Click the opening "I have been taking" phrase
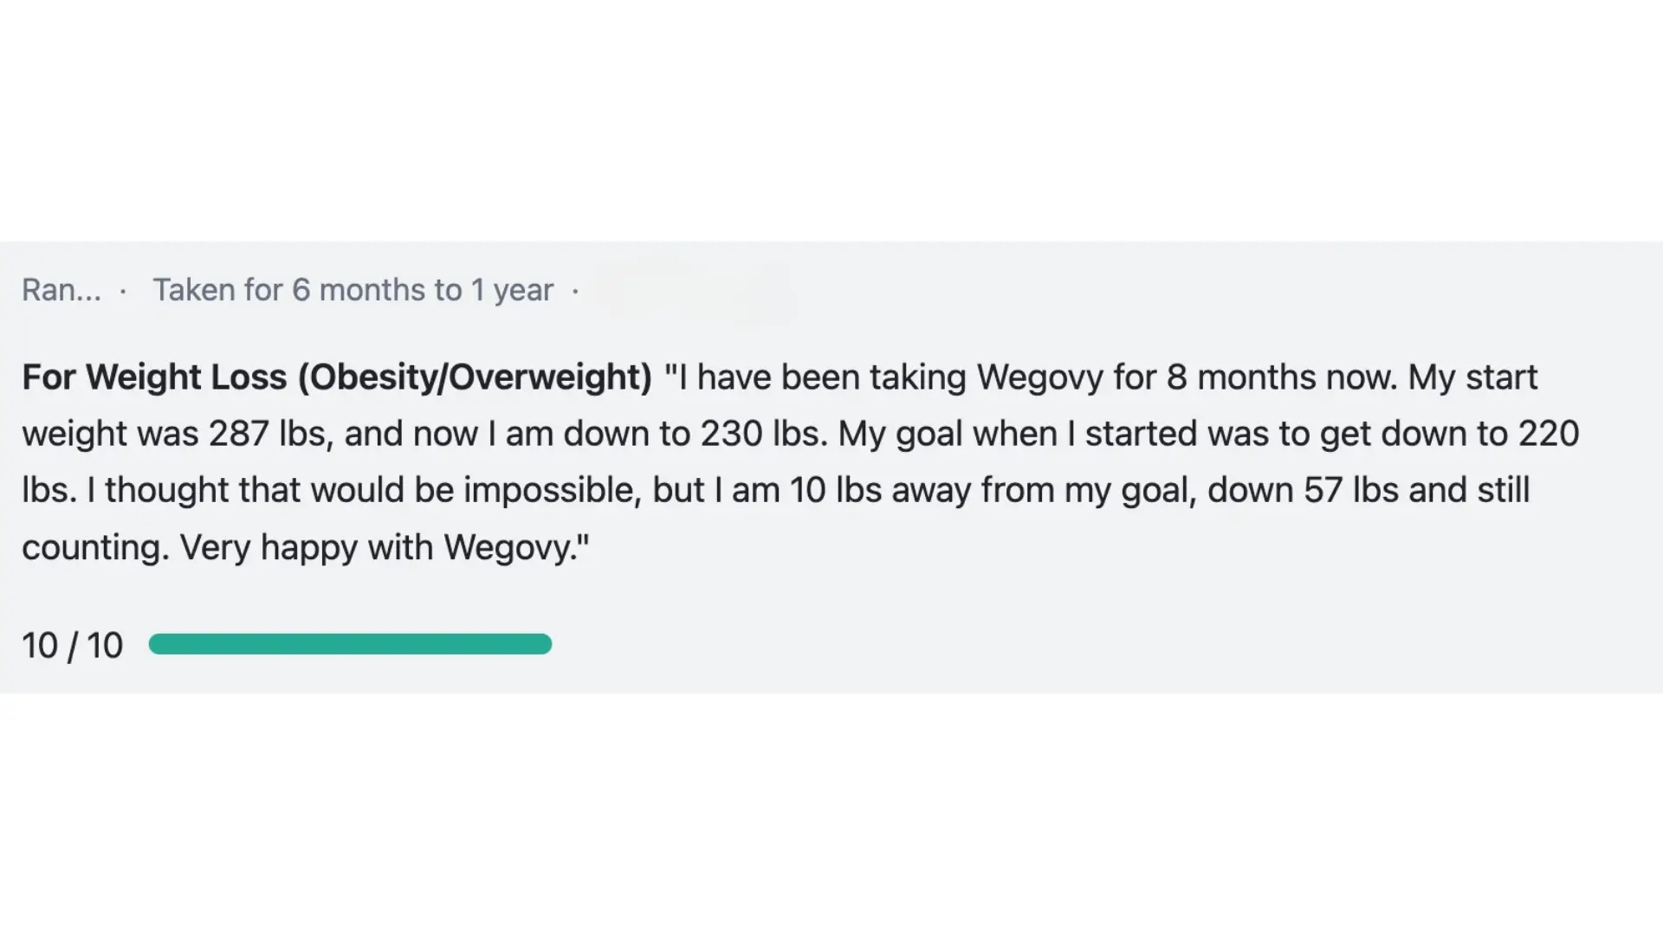 click(780, 377)
